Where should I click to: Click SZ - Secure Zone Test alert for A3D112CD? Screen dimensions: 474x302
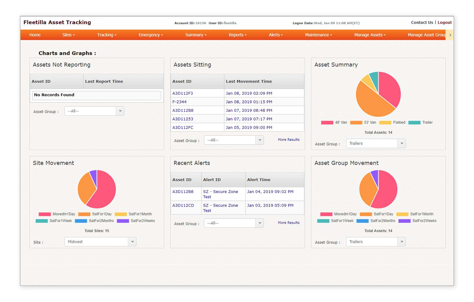[x=221, y=208]
